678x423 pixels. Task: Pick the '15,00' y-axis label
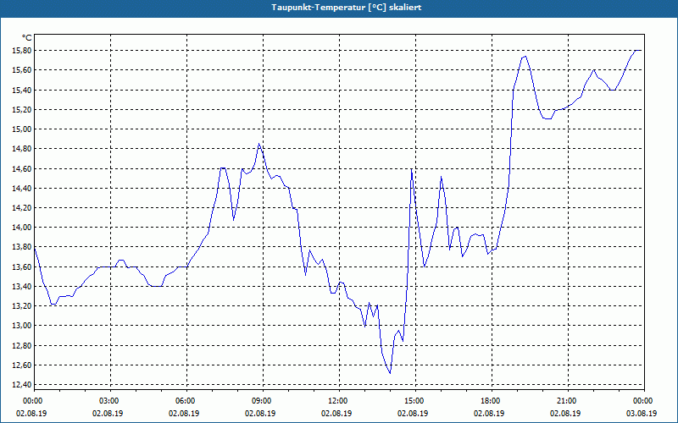(22, 129)
